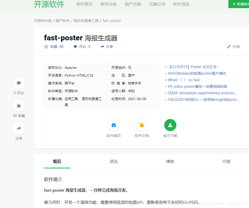Switch to the 概览 tab
Screen dimensions: 249x208
coord(57,162)
